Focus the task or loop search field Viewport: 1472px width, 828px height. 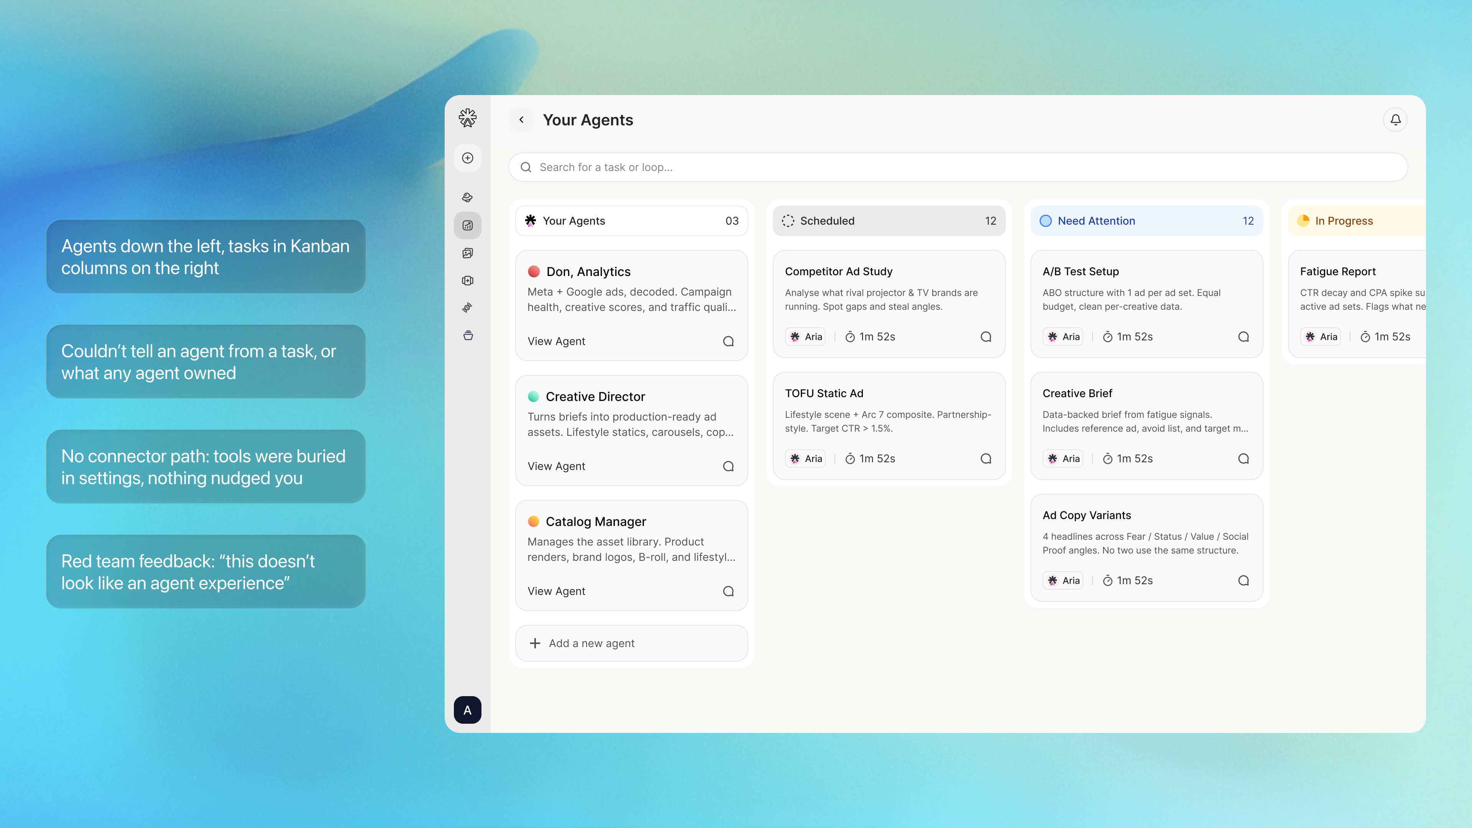pos(958,167)
